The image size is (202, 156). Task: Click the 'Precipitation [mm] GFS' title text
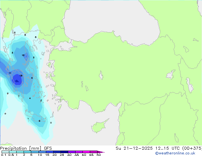tap(26, 148)
